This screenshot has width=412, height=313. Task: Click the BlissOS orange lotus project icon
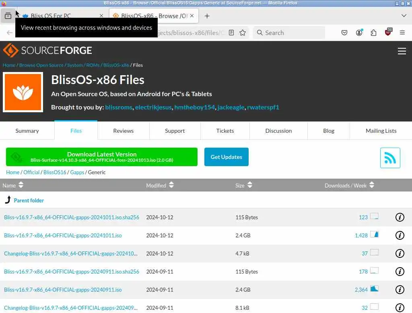[23, 92]
